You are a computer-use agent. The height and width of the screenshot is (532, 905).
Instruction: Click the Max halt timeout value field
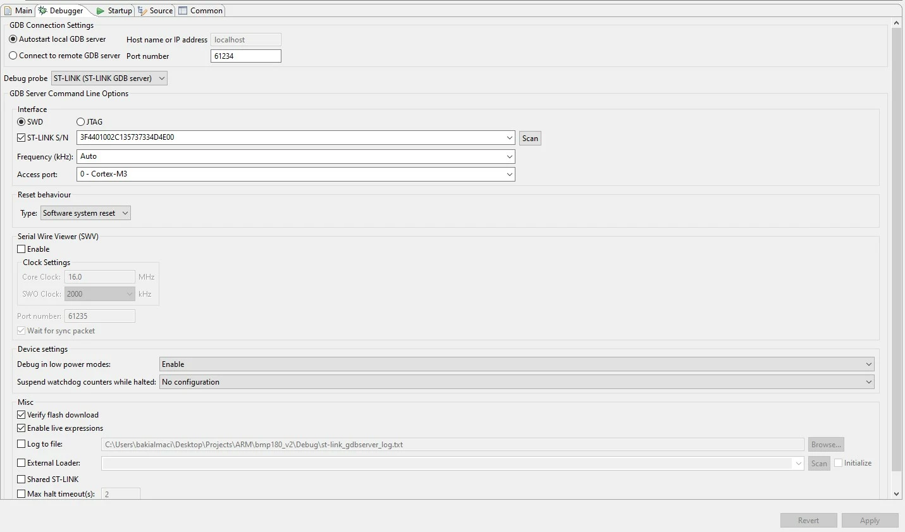pyautogui.click(x=121, y=494)
